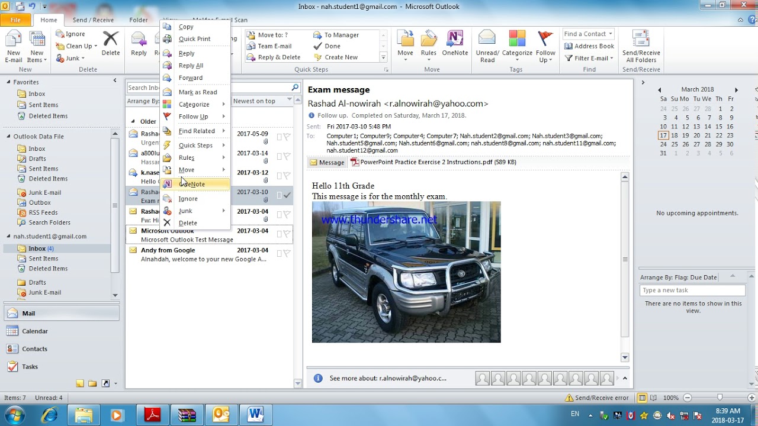Click Send/Receive All Folders
This screenshot has height=426, width=758.
coord(641,47)
